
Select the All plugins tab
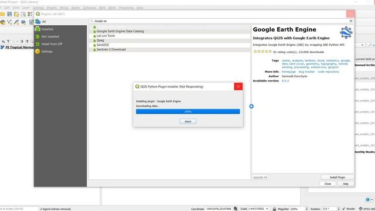pos(61,22)
